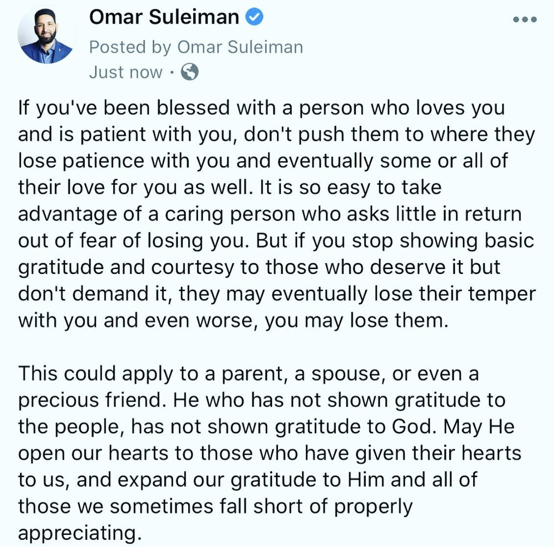Click the line 'with you and even worse'

pyautogui.click(x=233, y=321)
